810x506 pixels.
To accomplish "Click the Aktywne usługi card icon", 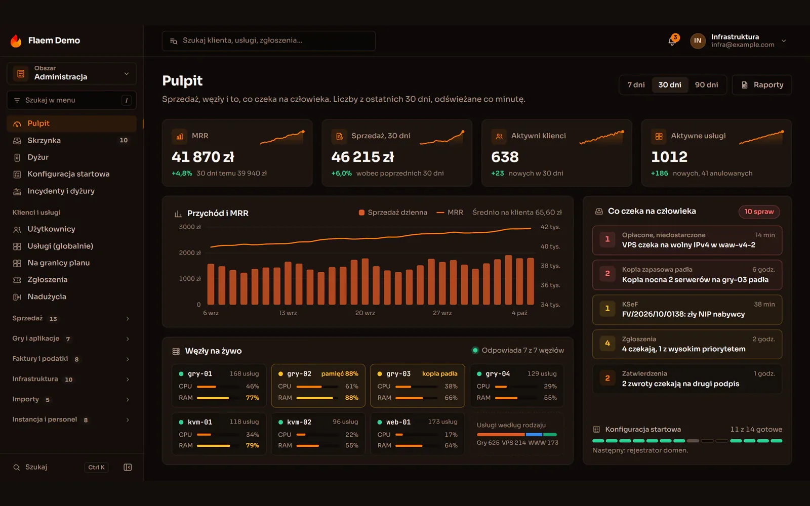I will coord(659,136).
